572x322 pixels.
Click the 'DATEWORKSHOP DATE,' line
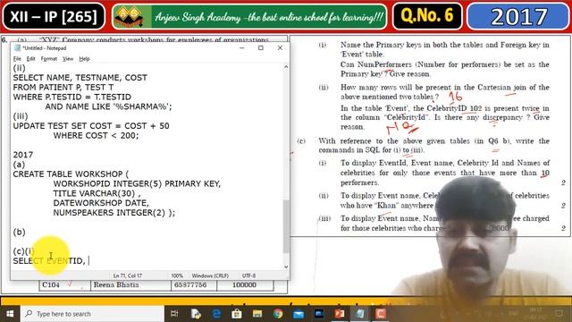click(101, 203)
